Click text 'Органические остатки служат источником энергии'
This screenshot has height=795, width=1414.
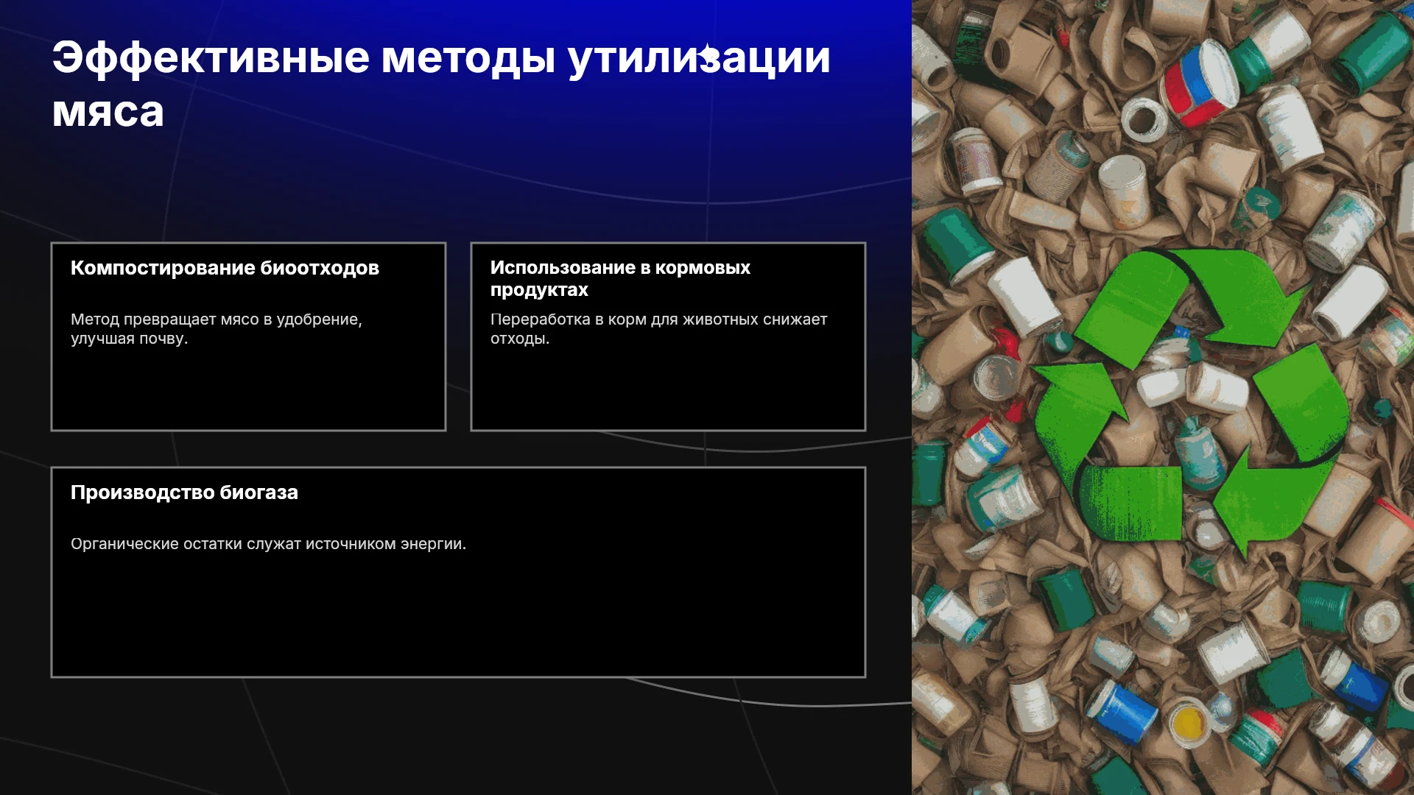(x=267, y=544)
